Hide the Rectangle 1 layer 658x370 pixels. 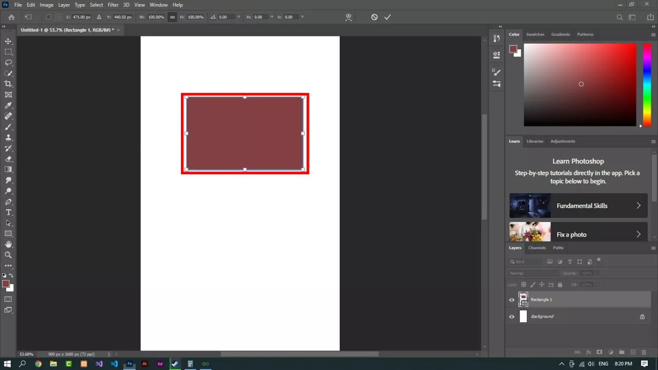coord(511,300)
